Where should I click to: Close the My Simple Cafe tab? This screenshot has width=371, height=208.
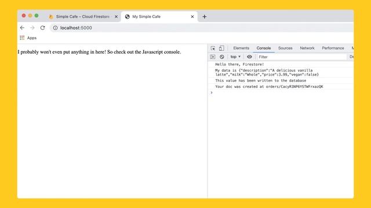click(x=192, y=17)
